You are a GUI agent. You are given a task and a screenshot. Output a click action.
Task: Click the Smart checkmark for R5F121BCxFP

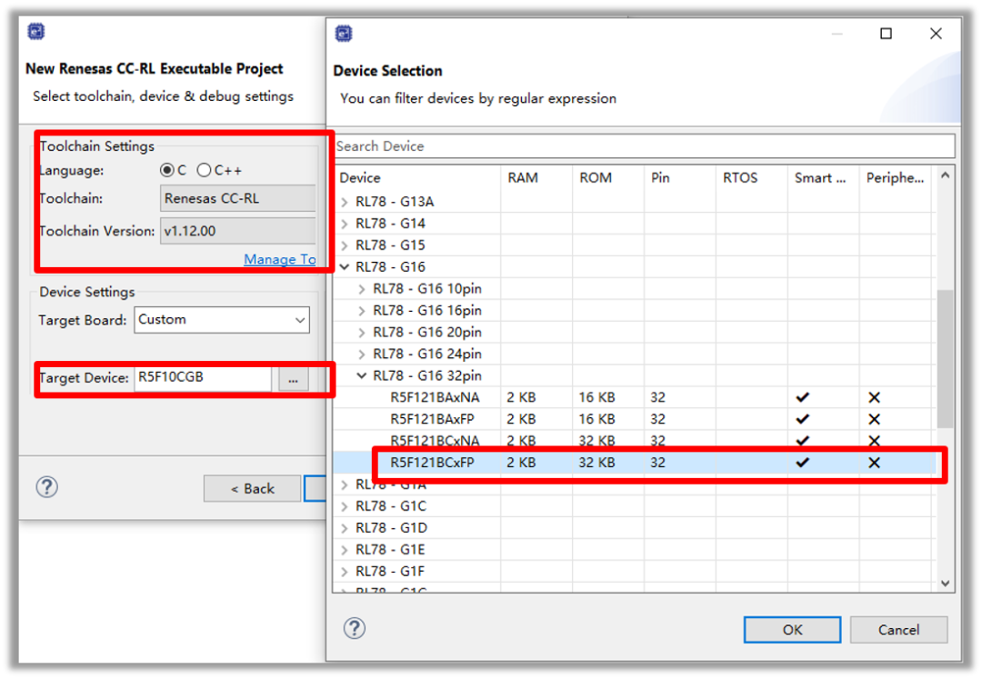(x=802, y=463)
